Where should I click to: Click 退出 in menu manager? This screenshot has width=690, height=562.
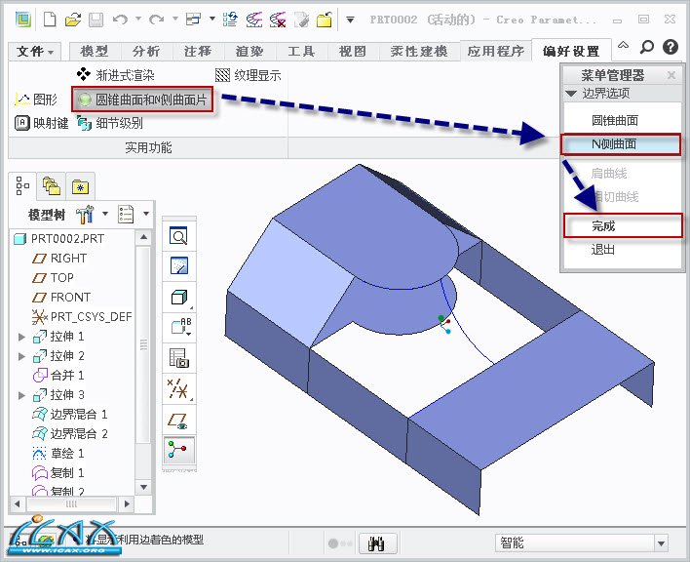[x=603, y=250]
